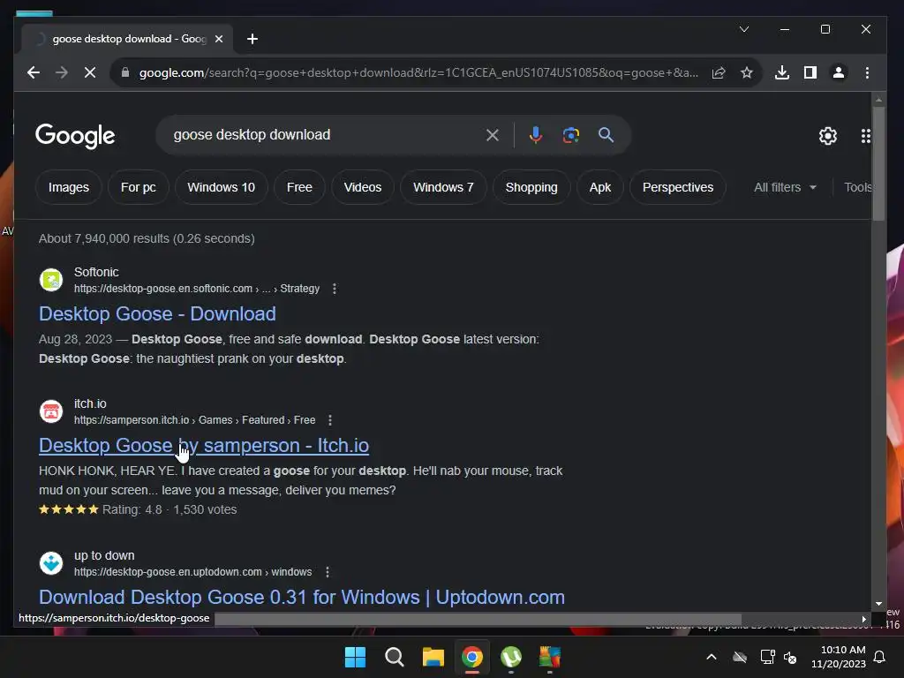
Task: Close the goose desktop download tab
Action: [x=219, y=39]
